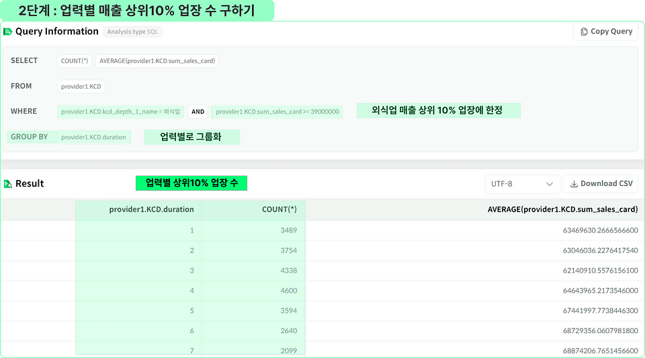The image size is (645, 358).
Task: Click the average value 68729356.0607981800
Action: click(601, 331)
